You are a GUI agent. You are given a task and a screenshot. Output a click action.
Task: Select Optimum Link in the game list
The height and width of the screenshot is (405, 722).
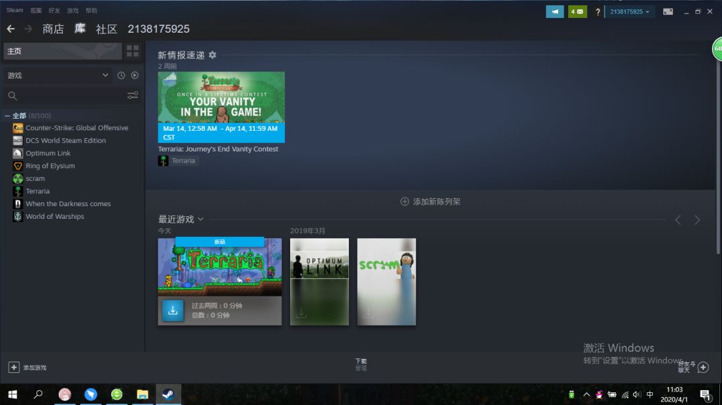pyautogui.click(x=48, y=153)
